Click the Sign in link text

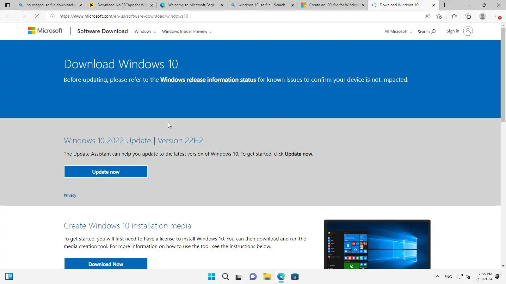tap(453, 31)
